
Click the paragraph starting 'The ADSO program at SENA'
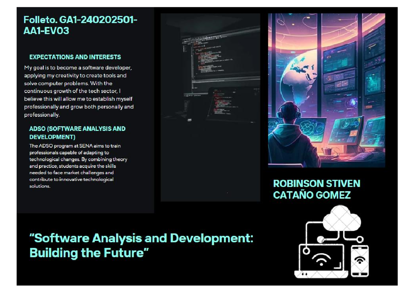point(78,166)
